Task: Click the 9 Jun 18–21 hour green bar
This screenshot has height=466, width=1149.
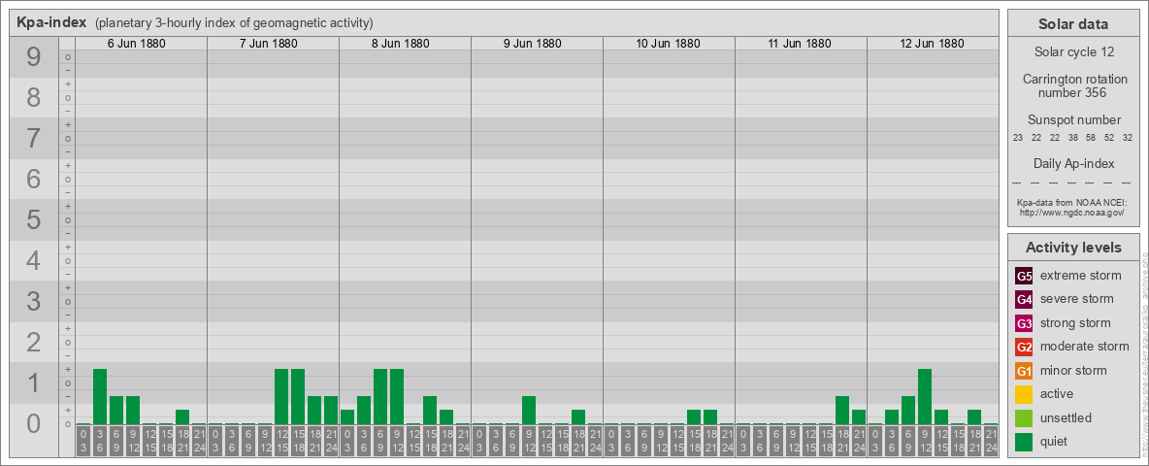Action: tap(578, 416)
